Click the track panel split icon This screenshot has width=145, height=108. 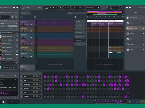pos(35,17)
